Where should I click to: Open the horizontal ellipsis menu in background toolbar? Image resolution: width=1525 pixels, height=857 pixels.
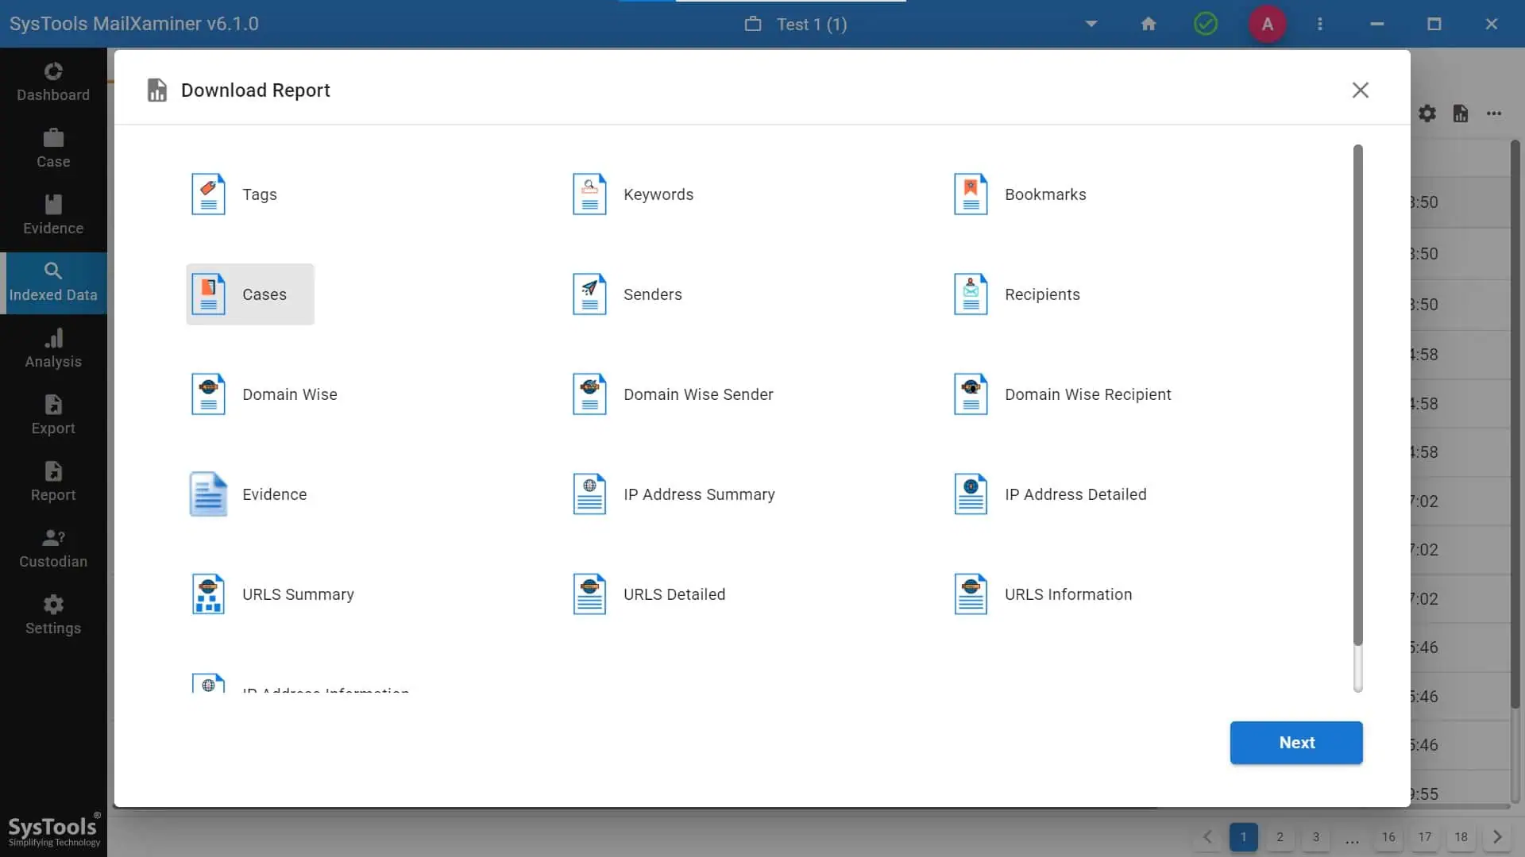tap(1494, 113)
